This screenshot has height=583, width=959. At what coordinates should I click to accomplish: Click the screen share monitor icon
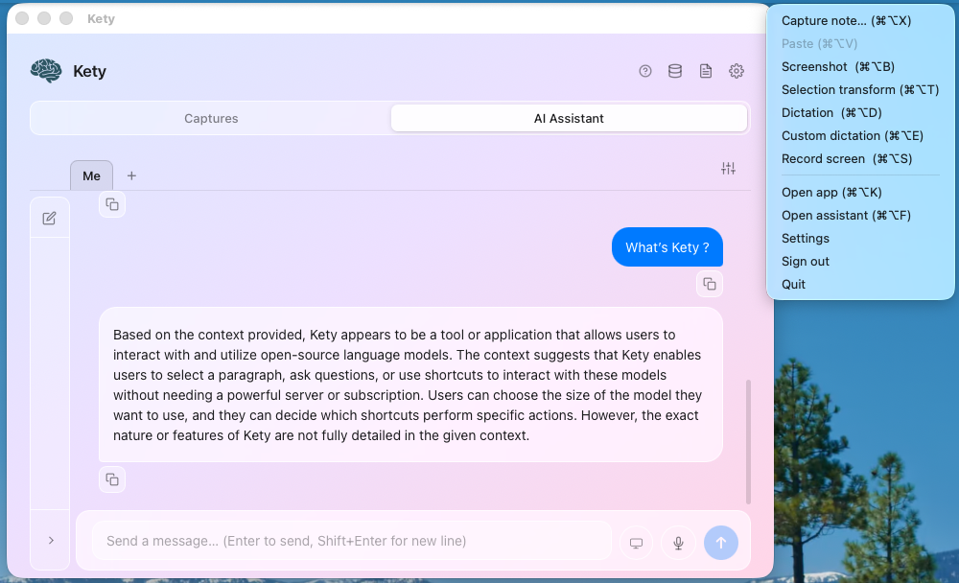636,543
